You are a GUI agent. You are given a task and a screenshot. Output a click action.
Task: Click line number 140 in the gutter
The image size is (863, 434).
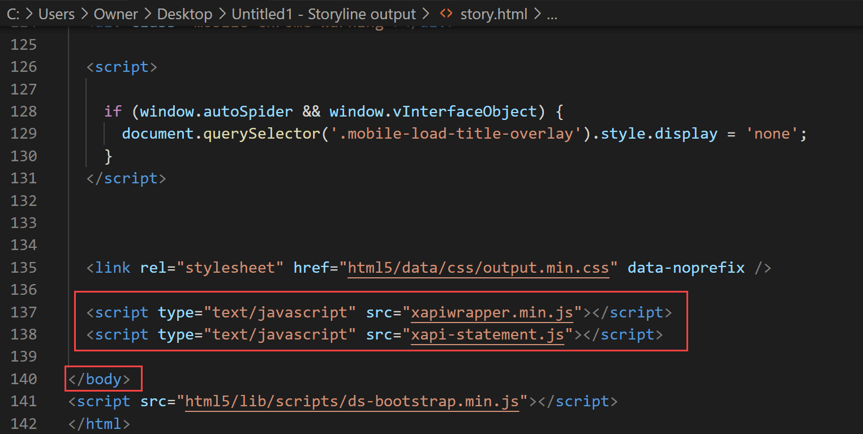click(23, 379)
